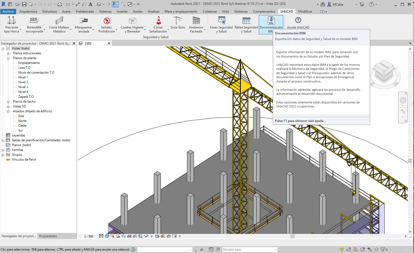The width and height of the screenshot is (414, 253).
Task: Open the Modelo base dropdown
Action: 275,250
